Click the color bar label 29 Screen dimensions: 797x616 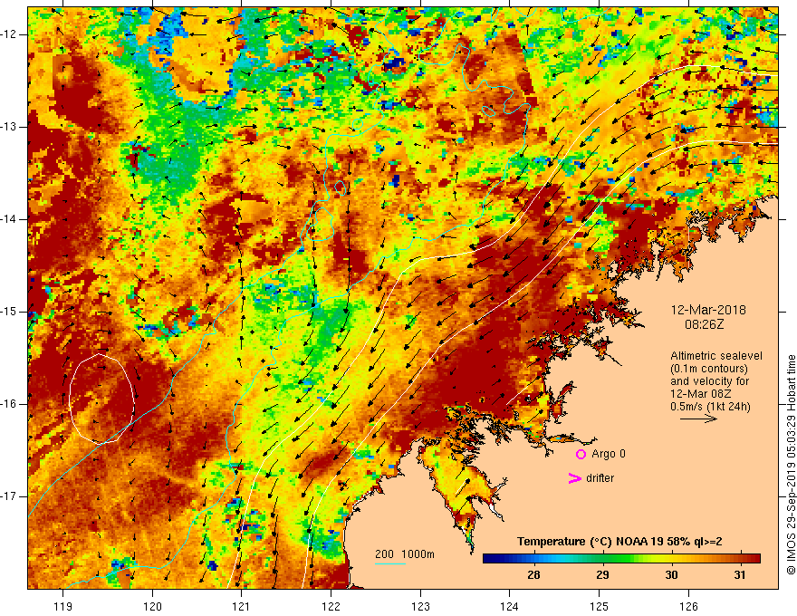[602, 575]
